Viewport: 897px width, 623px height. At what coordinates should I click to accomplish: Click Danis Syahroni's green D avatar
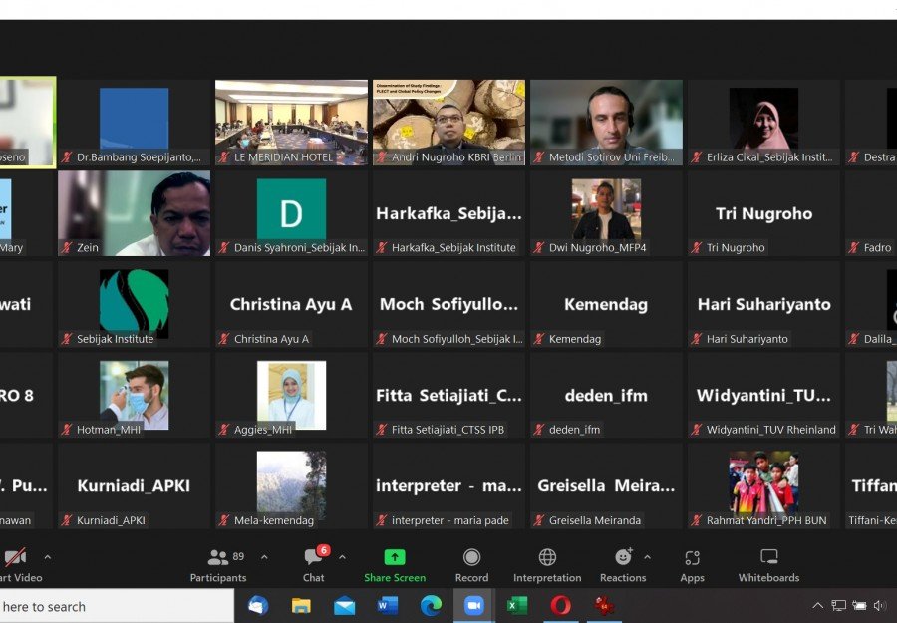tap(291, 209)
